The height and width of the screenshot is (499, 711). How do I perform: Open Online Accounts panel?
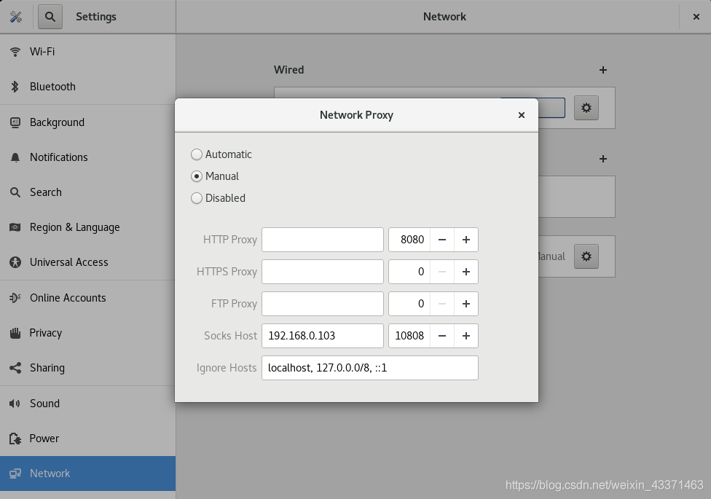click(87, 298)
